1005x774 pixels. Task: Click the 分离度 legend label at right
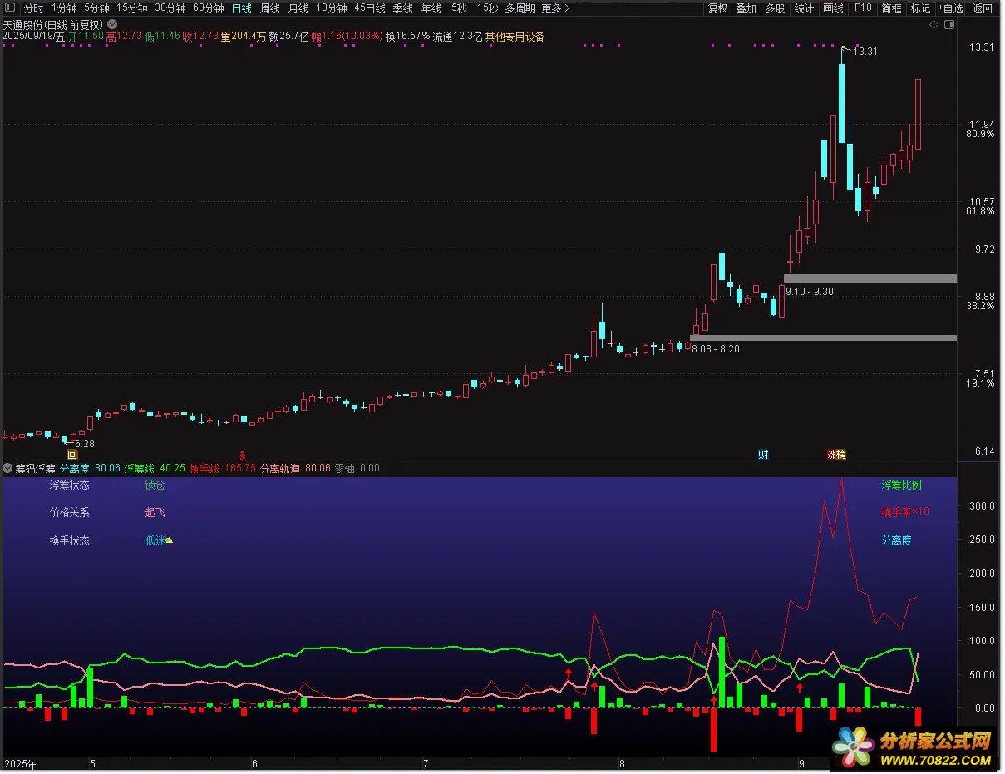tap(896, 540)
